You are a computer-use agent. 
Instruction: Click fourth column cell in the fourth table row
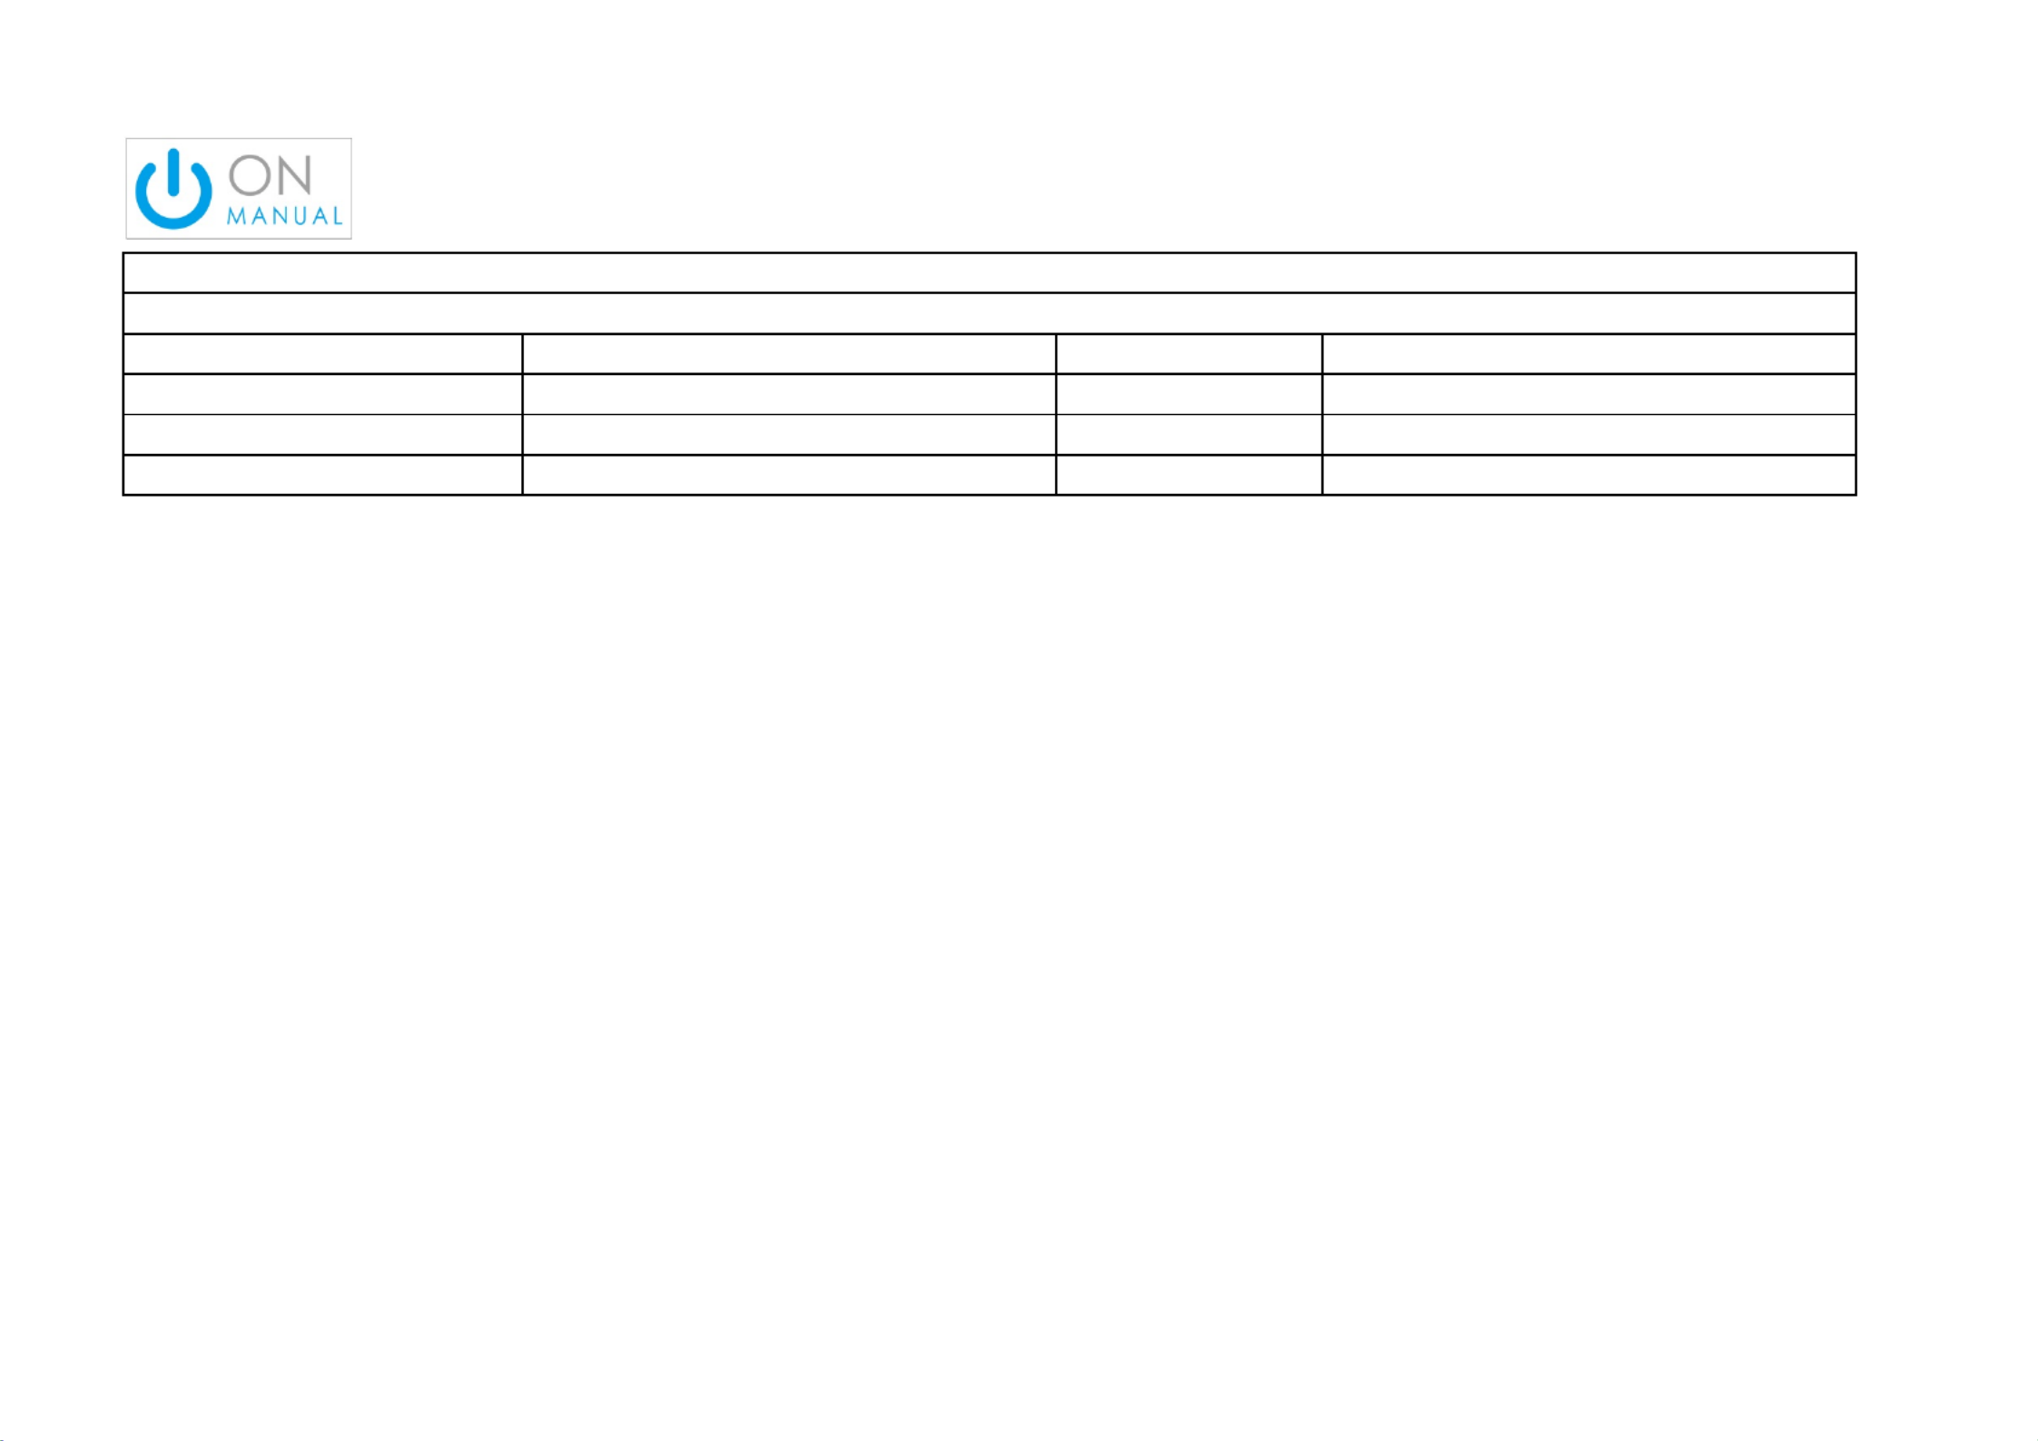click(1589, 394)
